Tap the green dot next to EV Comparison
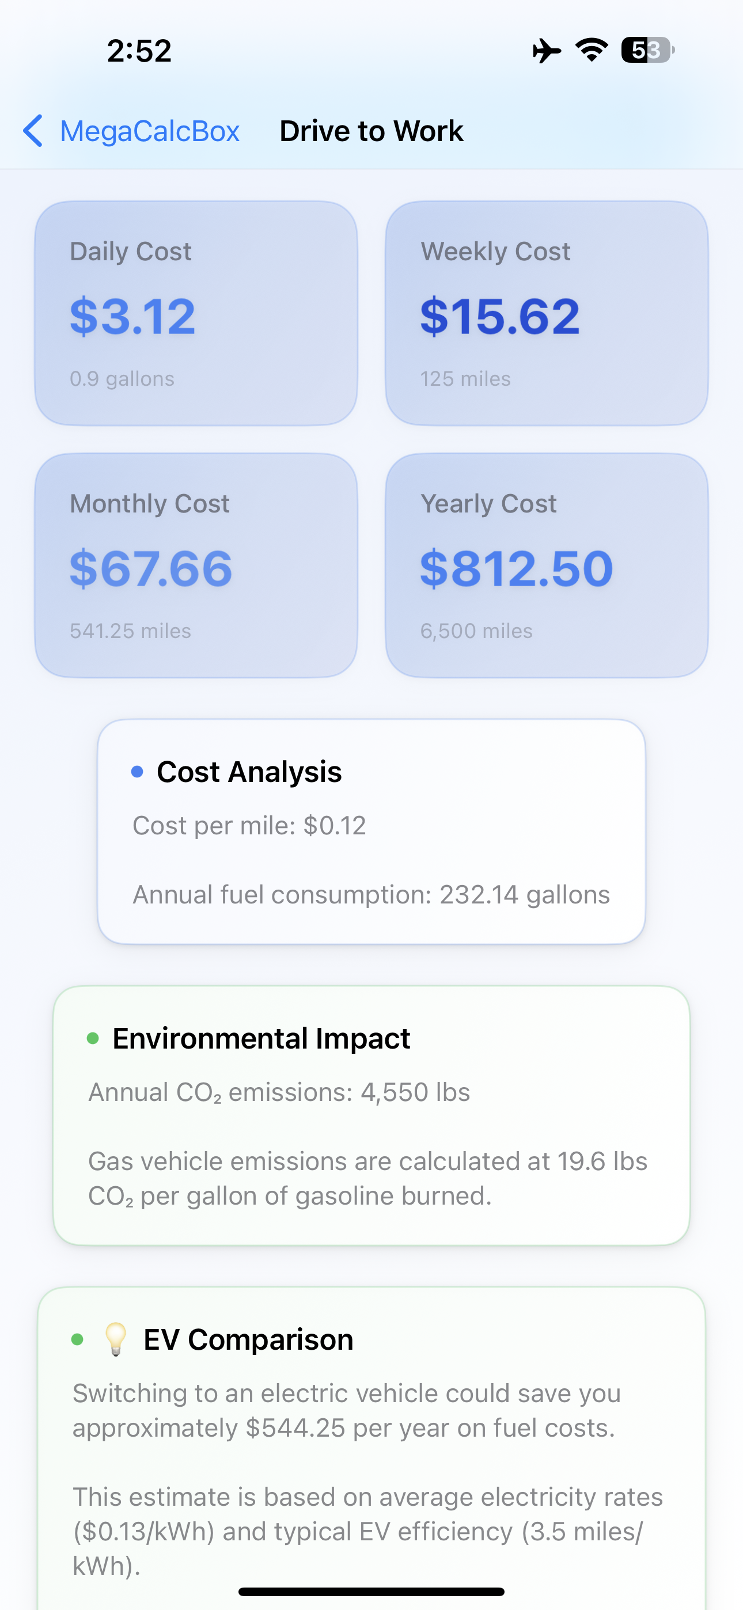743x1610 pixels. pyautogui.click(x=78, y=1339)
